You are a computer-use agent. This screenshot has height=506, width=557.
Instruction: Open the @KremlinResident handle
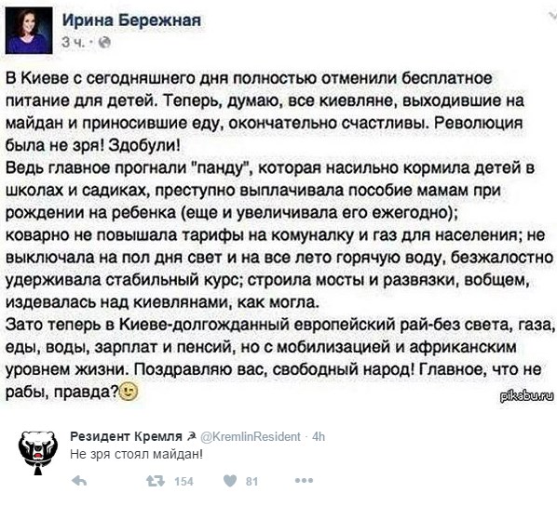click(251, 436)
